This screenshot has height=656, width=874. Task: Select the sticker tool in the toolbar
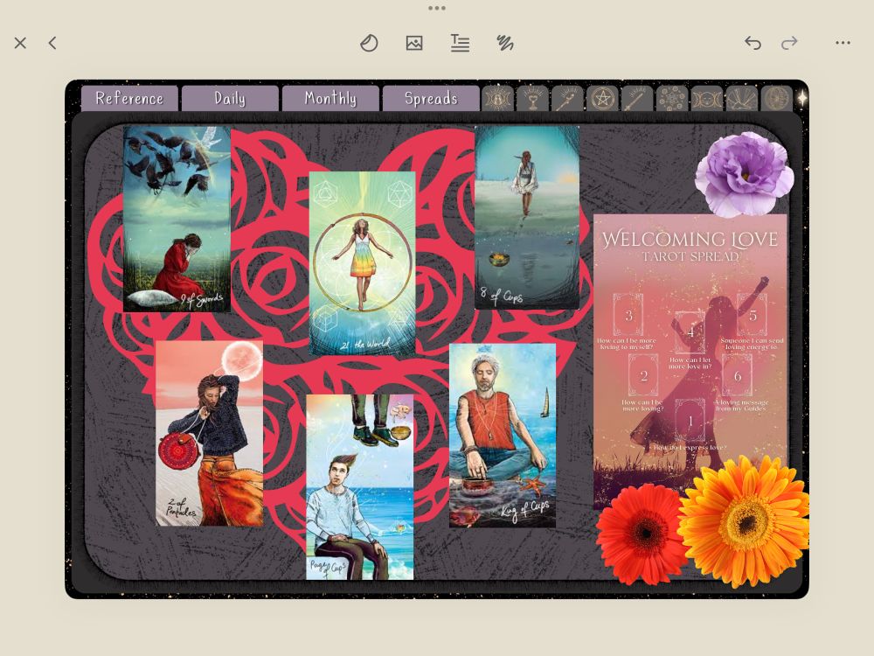[368, 42]
